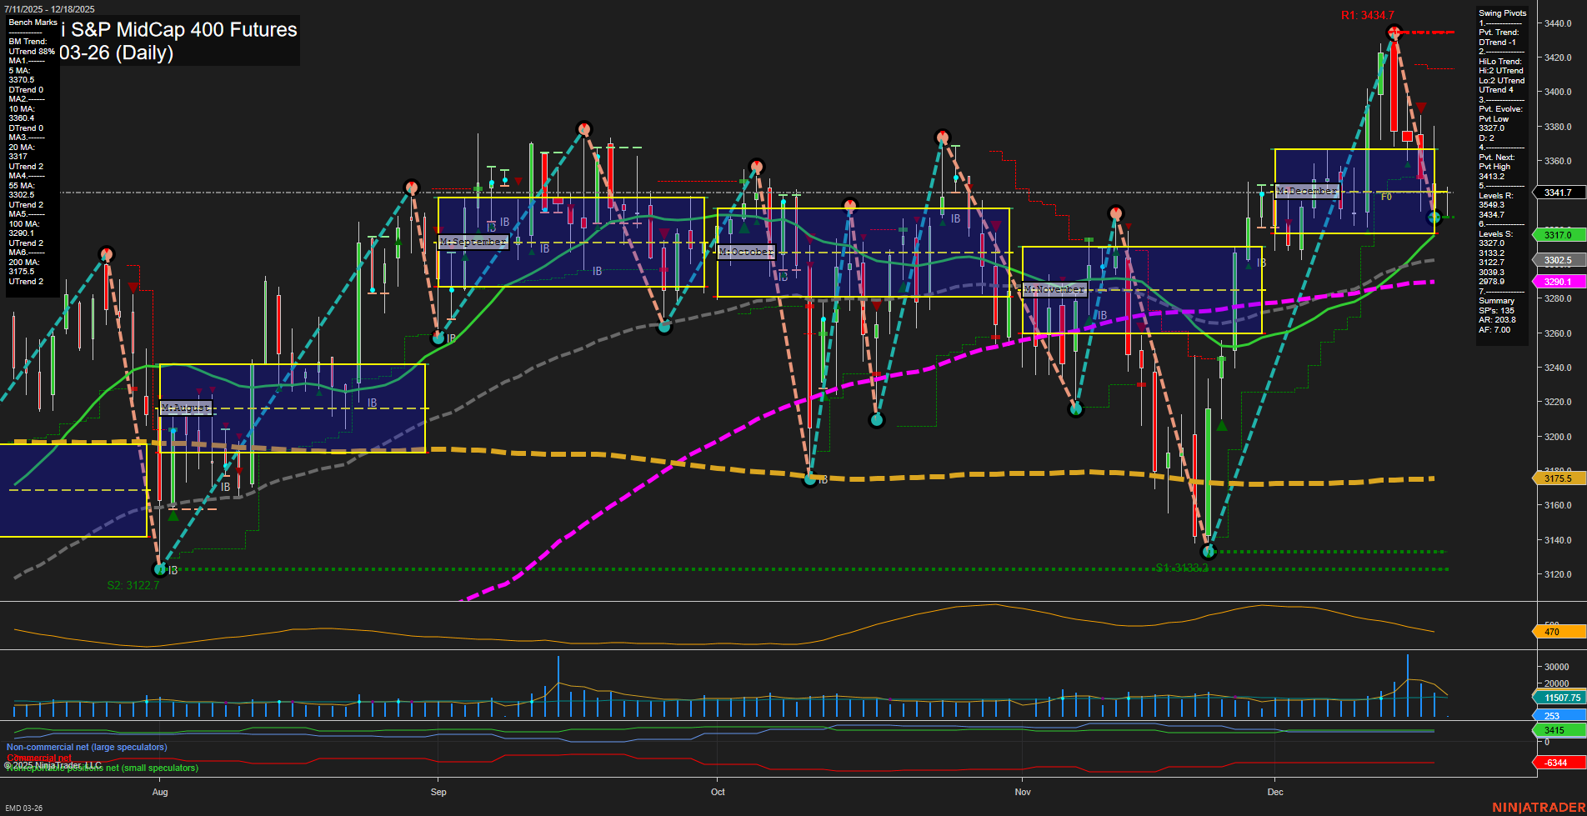Select the M:December range box label
1587x816 pixels.
click(1307, 190)
